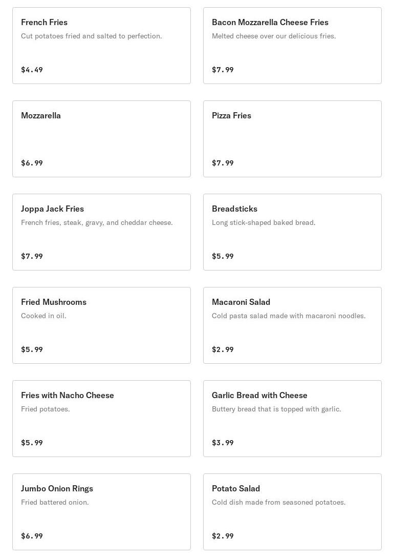Choose Garlic Bread with Cheese card
This screenshot has width=394, height=559.
(292, 419)
